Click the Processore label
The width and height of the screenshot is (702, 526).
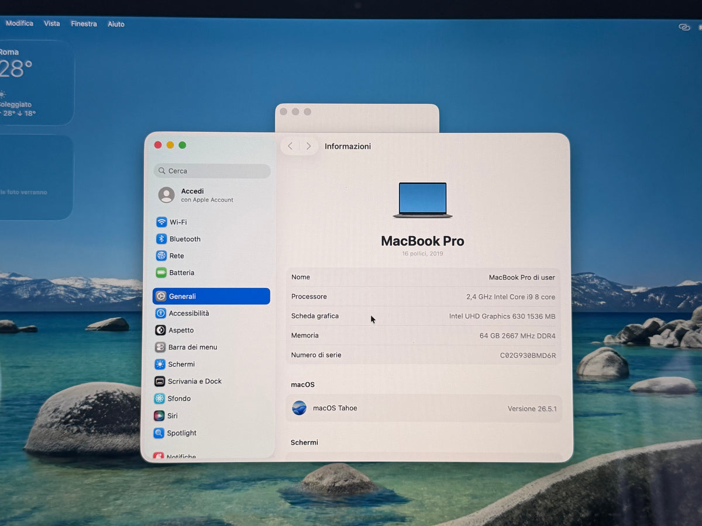(309, 296)
